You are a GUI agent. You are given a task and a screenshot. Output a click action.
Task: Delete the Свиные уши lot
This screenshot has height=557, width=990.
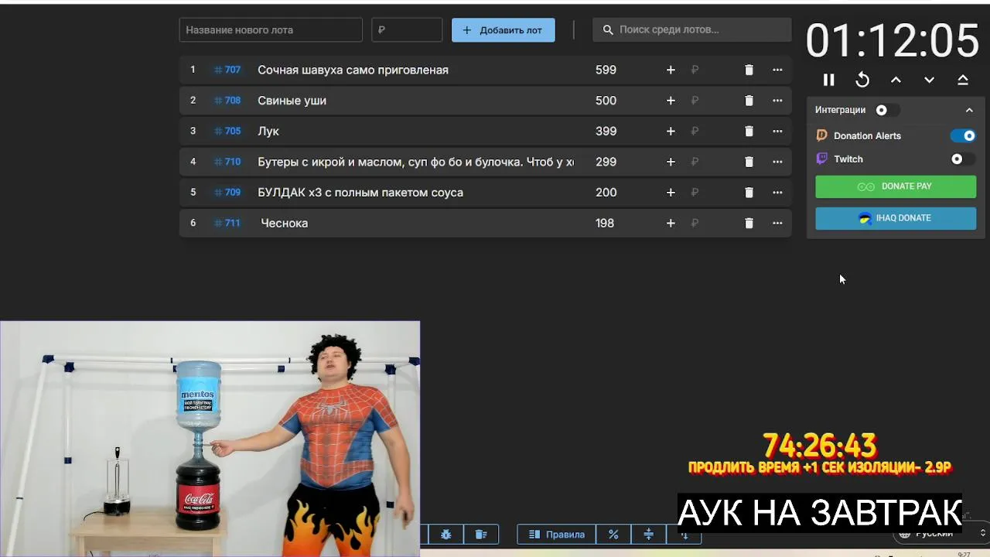click(749, 101)
